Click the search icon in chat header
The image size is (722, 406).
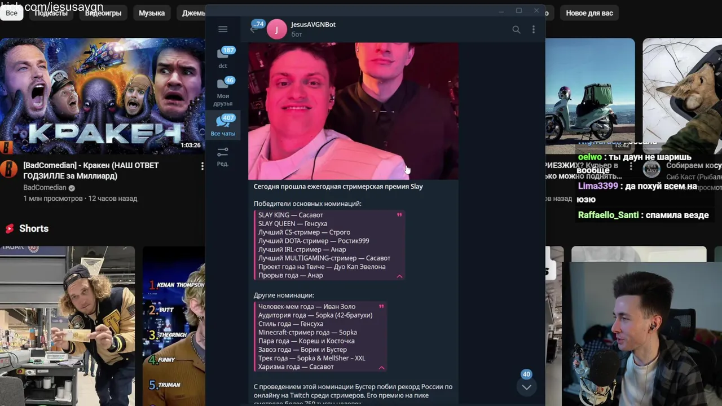pyautogui.click(x=516, y=29)
